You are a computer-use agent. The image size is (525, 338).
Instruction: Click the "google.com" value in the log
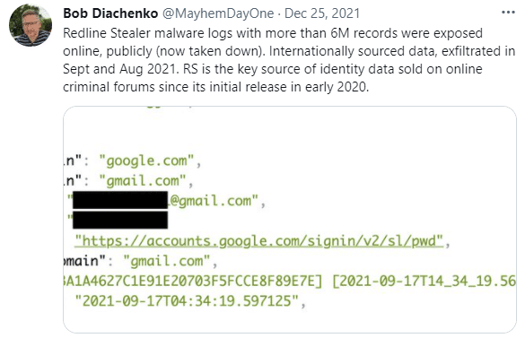point(146,161)
